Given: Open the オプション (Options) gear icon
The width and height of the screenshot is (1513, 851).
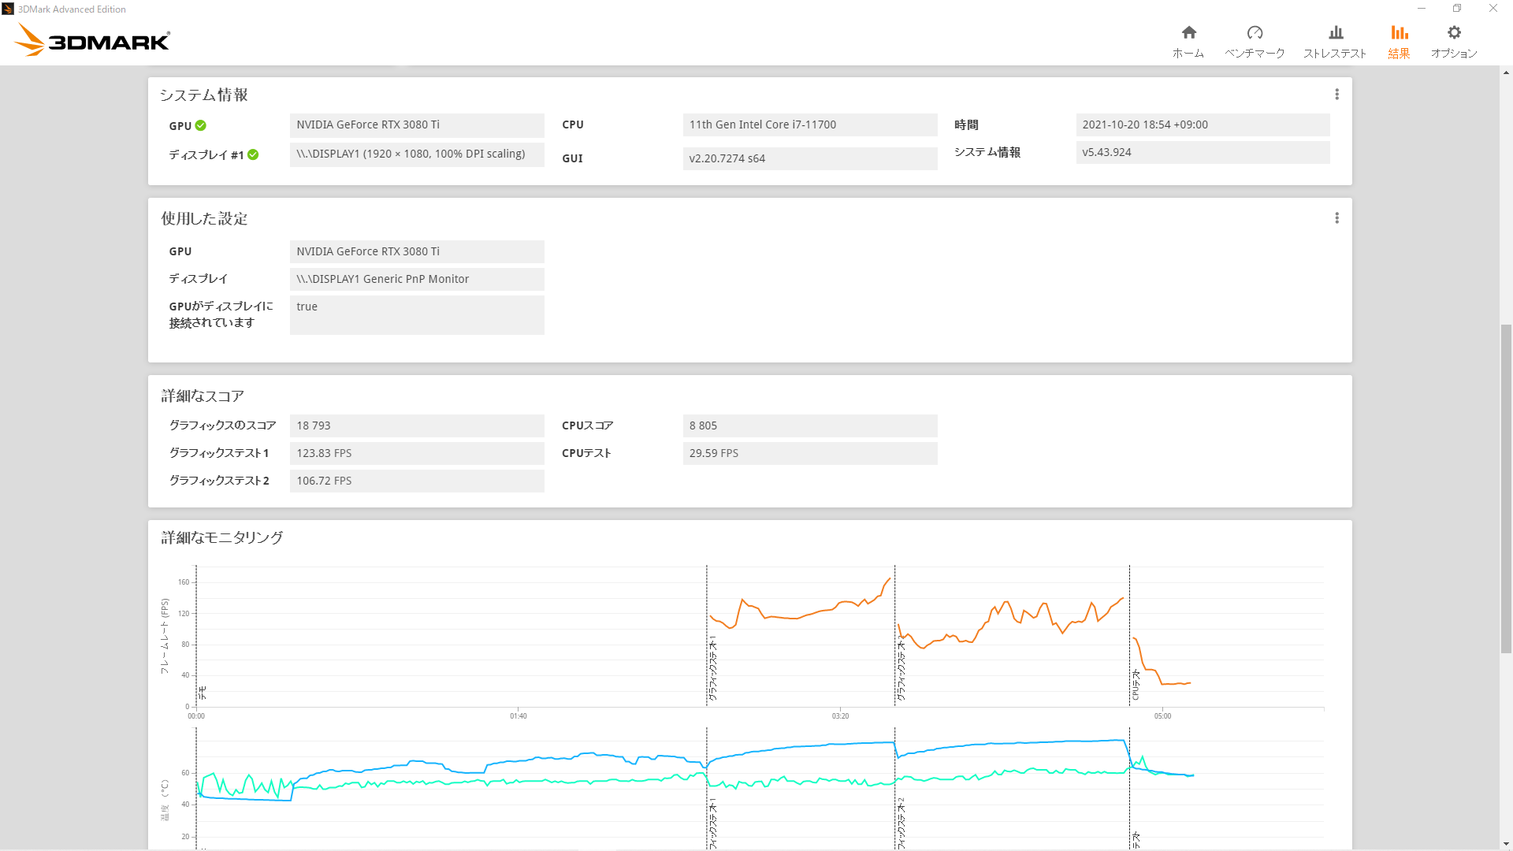Looking at the screenshot, I should pos(1454,32).
